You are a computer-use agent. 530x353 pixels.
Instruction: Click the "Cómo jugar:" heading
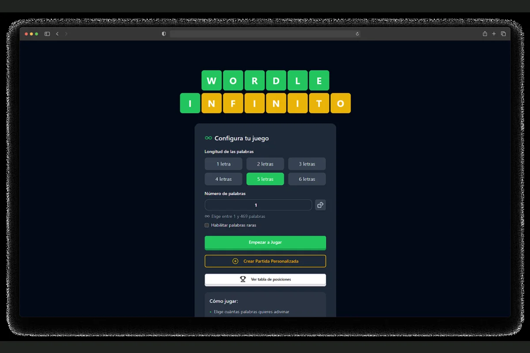click(224, 301)
